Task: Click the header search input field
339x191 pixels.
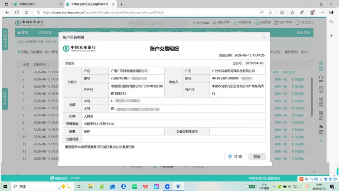Action: 159,23
